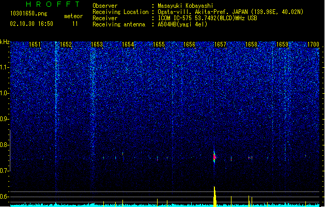Click the 0.7 kHz frequency label
Image resolution: width=325 pixels, height=207 pixels.
5,171
